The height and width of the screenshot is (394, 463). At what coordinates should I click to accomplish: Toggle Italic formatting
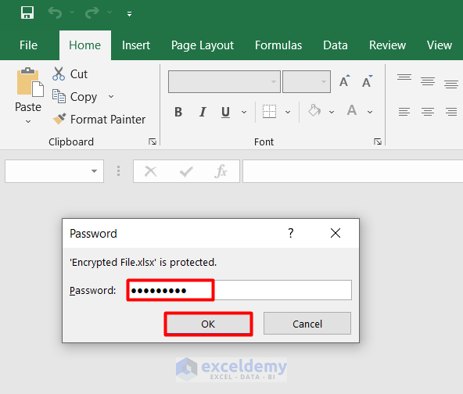203,112
